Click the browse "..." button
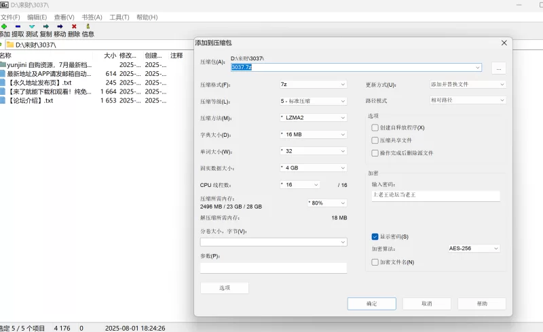 click(x=499, y=68)
